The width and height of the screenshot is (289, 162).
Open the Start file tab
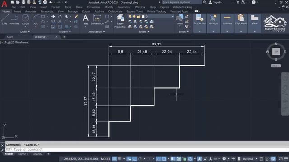[10, 37]
